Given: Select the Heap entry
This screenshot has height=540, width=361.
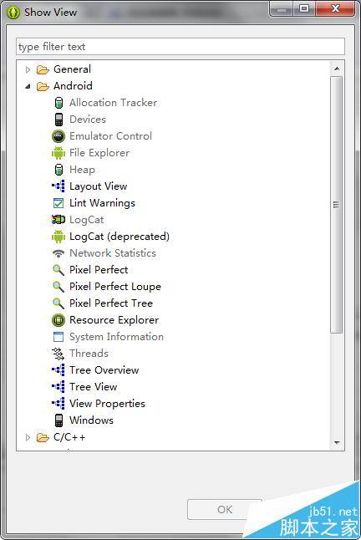Looking at the screenshot, I should coord(82,170).
